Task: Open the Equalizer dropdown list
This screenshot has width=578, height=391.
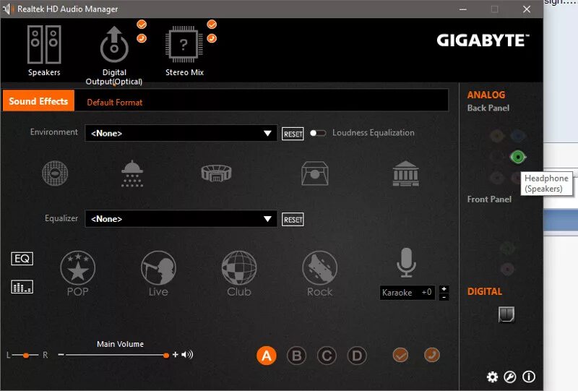Action: (x=181, y=219)
